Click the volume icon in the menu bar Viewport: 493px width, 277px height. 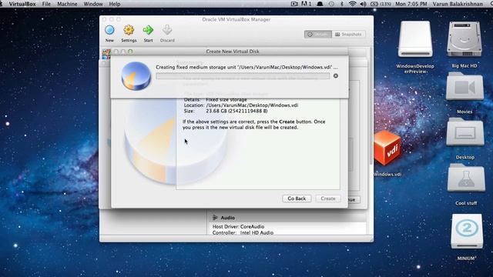coord(363,4)
